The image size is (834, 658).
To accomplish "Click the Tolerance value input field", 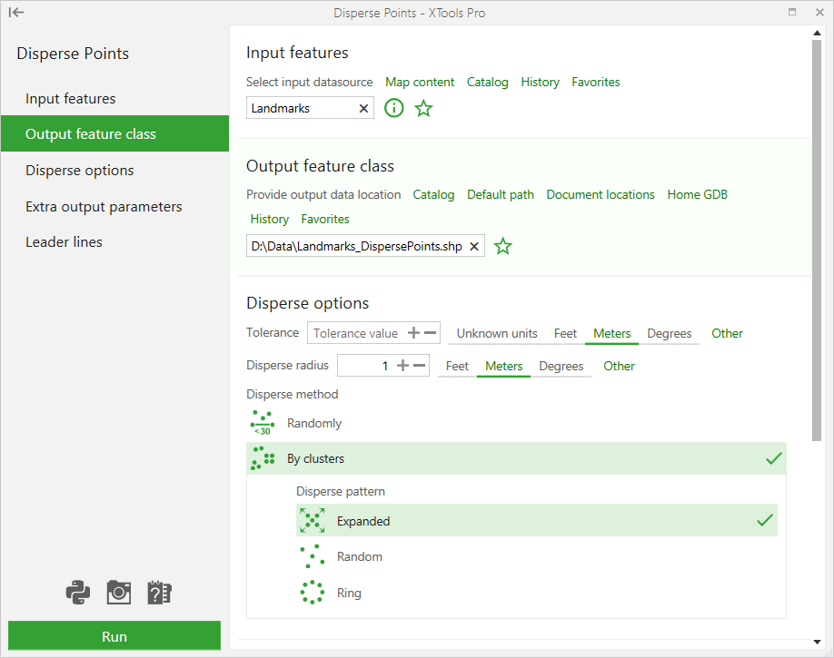I will coord(356,333).
